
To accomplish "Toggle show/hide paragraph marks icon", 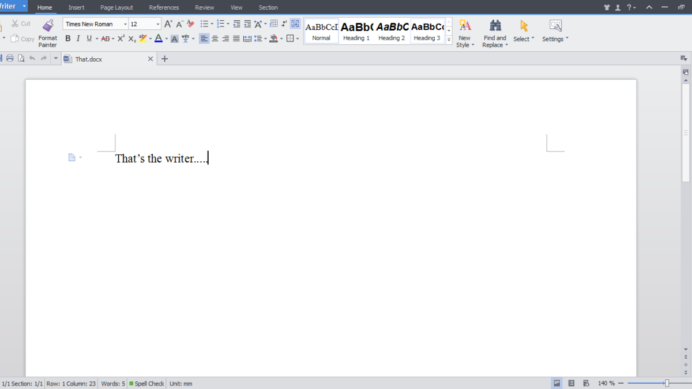I will [x=284, y=24].
